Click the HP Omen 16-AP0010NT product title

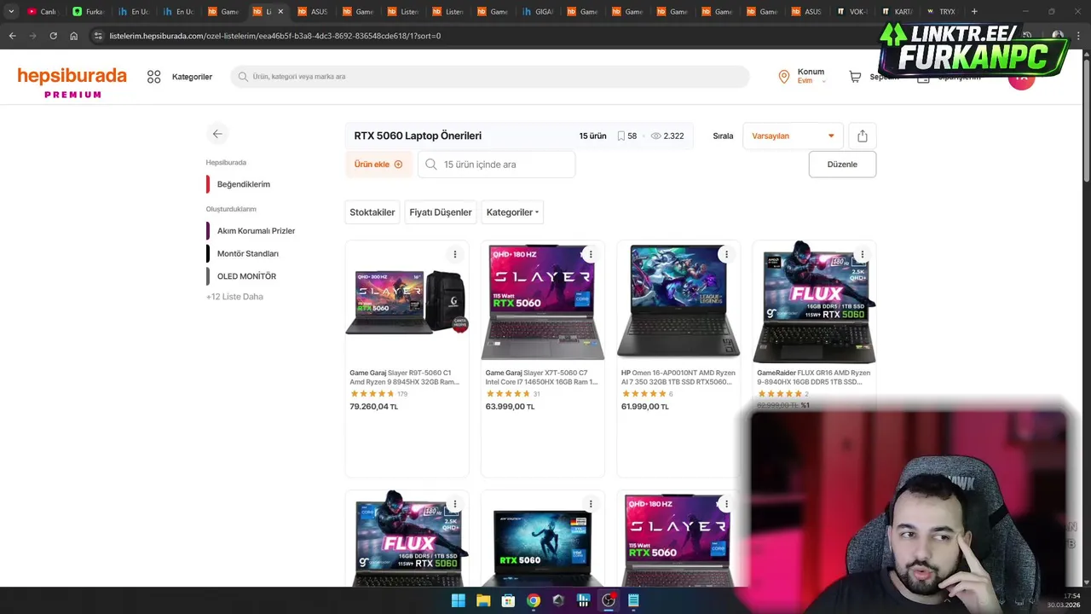pyautogui.click(x=678, y=377)
